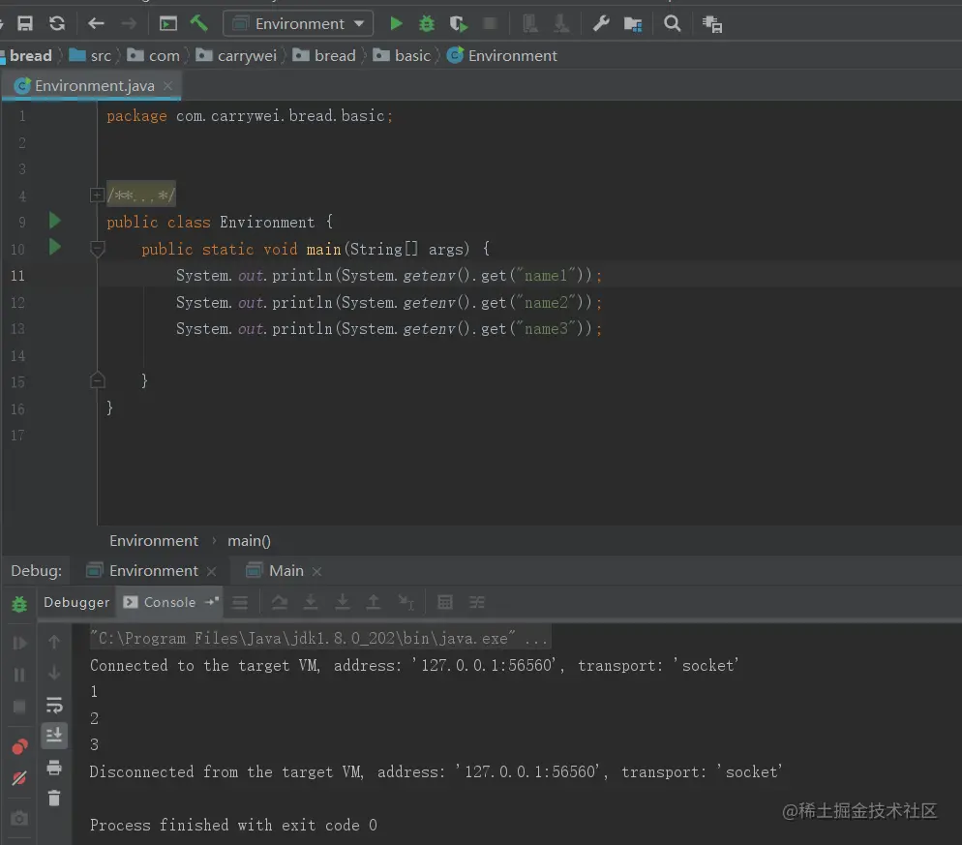The height and width of the screenshot is (845, 962).
Task: Open the Environment run configuration dropdown
Action: point(298,23)
